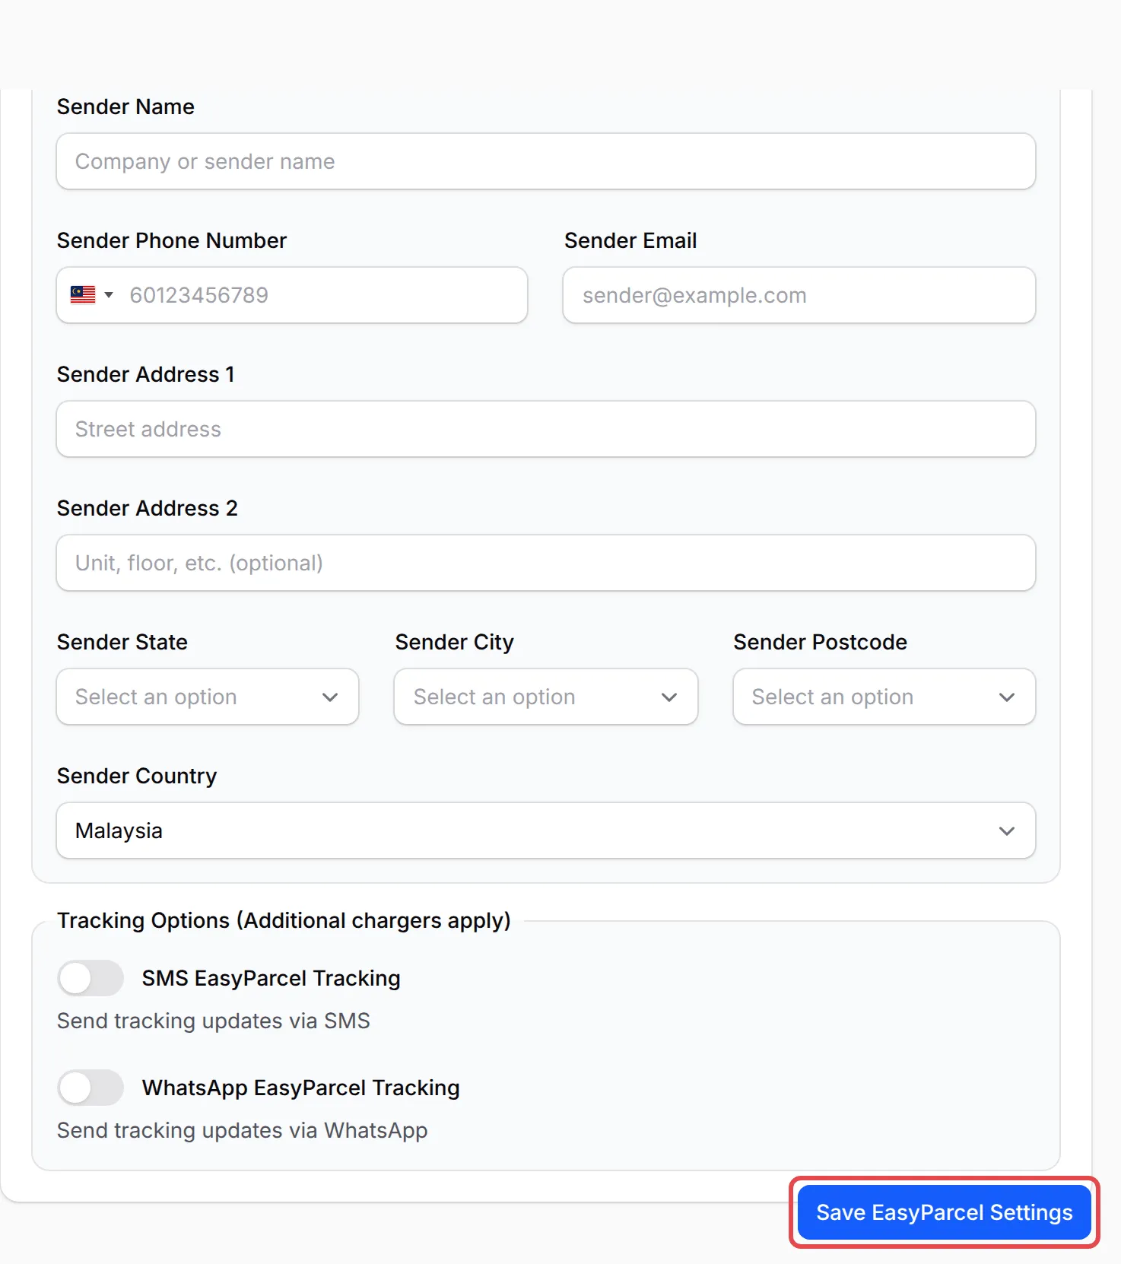Click the 'Sender Country' label
This screenshot has width=1121, height=1264.
[137, 776]
